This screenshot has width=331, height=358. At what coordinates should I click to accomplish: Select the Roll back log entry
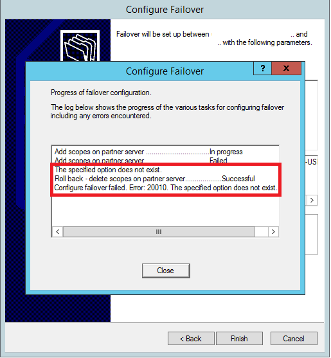155,179
